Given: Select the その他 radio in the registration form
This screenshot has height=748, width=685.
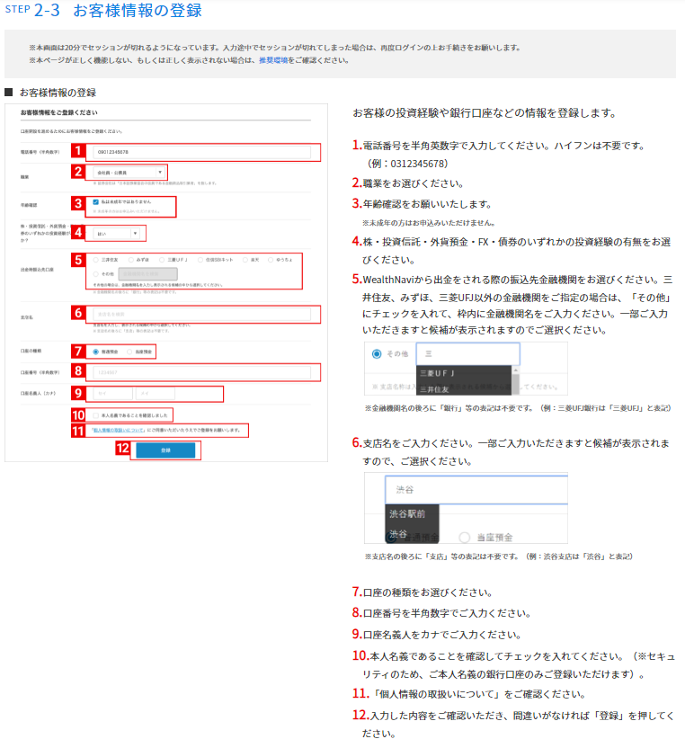Looking at the screenshot, I should tap(96, 274).
